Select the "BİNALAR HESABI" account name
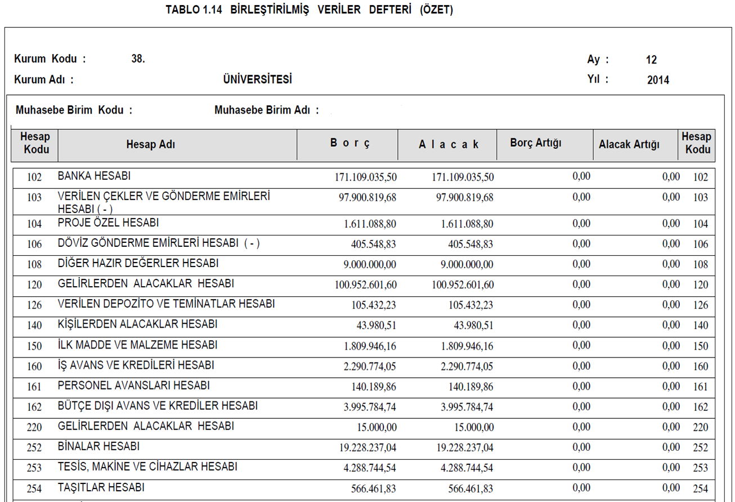 (x=98, y=446)
